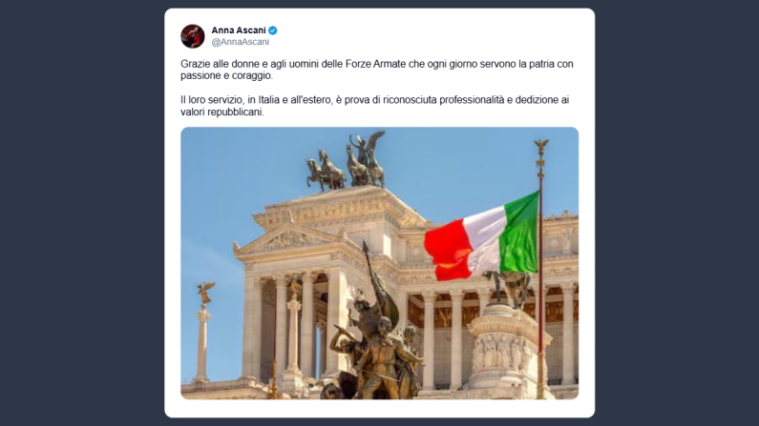
Task: Open the Anna Ascani display name
Action: [x=239, y=30]
